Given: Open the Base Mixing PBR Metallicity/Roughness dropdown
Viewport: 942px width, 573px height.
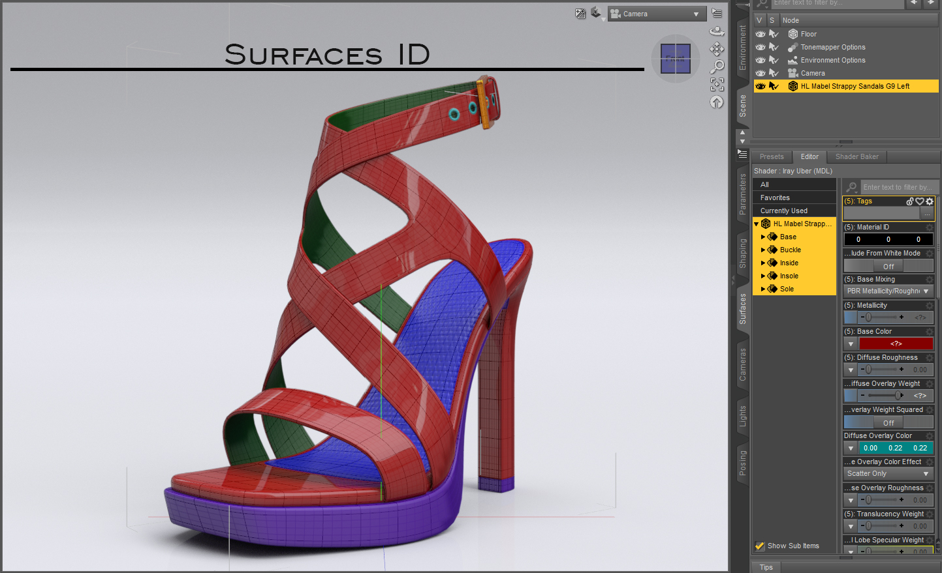Looking at the screenshot, I should (x=888, y=291).
